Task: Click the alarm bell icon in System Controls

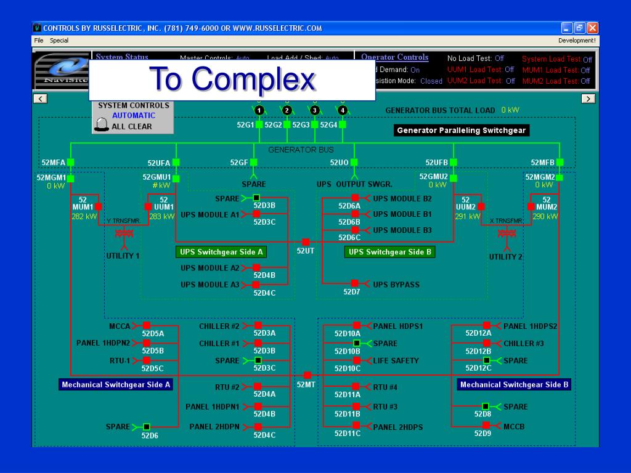Action: 102,124
